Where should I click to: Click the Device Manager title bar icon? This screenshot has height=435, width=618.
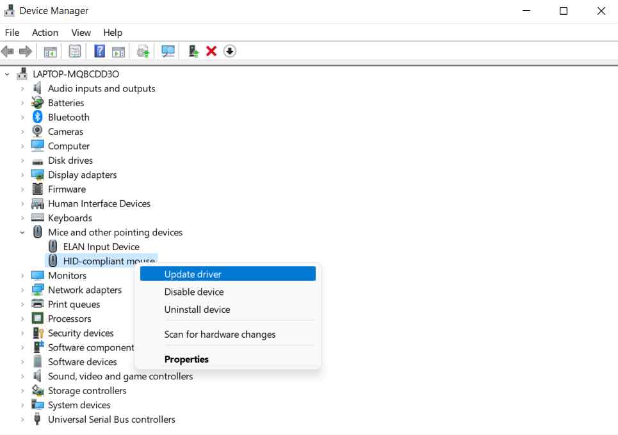click(x=9, y=11)
